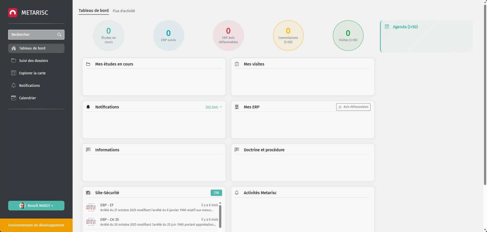Click message icon in Doctrine et procédure card
Screen dimensions: 487x232
tap(237, 150)
